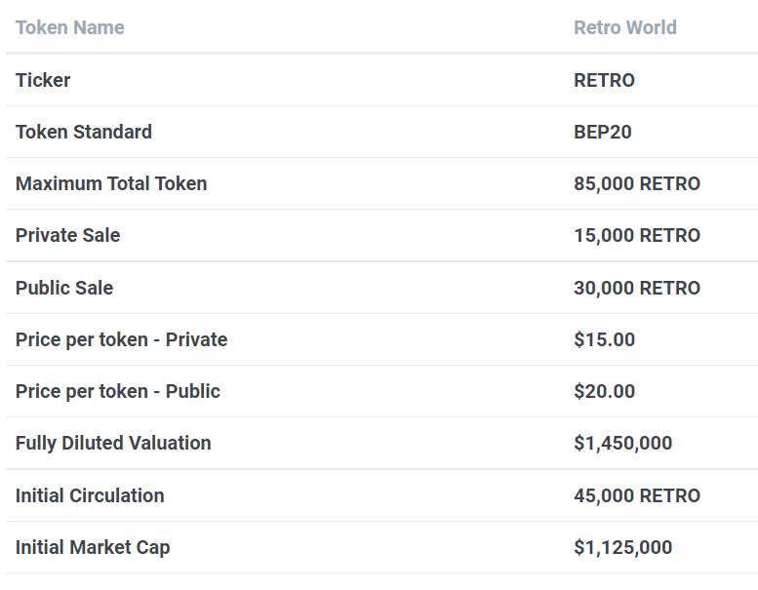This screenshot has height=590, width=758.
Task: Click the 85,000 RETRO value
Action: point(636,183)
